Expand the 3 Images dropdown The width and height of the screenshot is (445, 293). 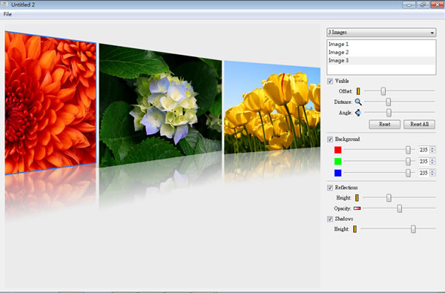click(381, 33)
